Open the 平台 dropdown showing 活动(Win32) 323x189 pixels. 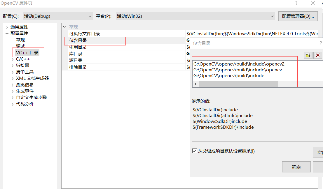(x=272, y=16)
